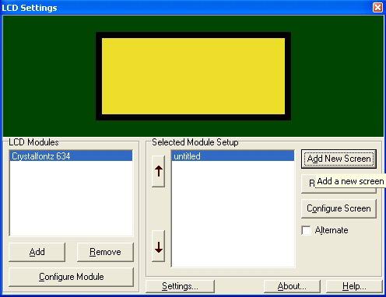Click the Add New Screen button

(339, 159)
